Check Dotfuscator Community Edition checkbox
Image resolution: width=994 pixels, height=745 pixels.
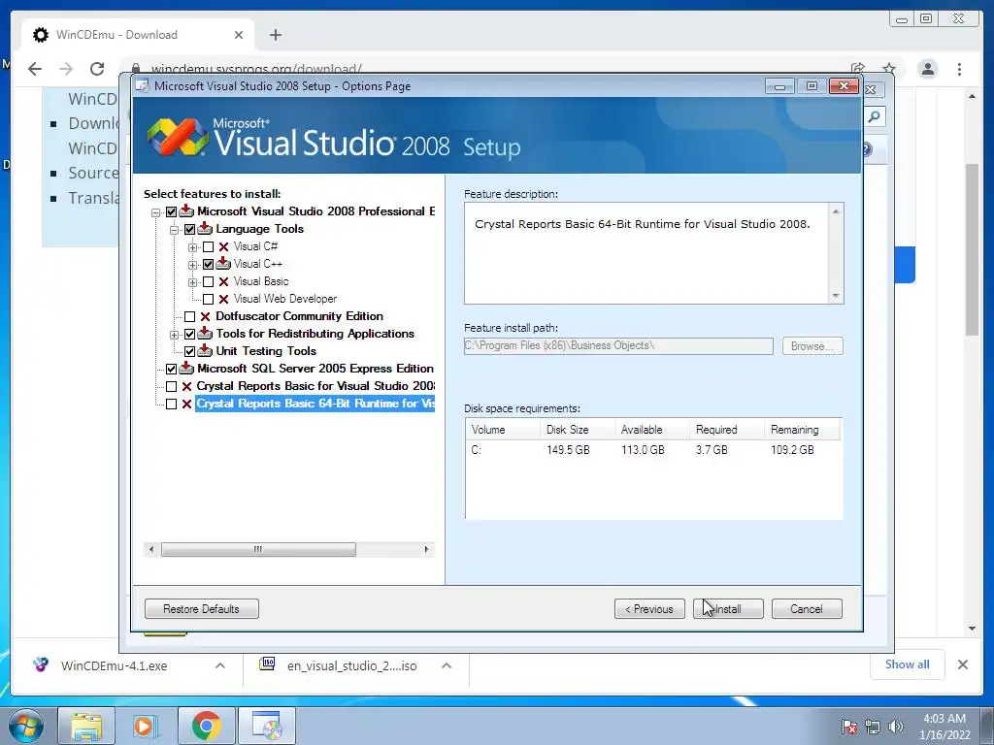click(x=189, y=317)
